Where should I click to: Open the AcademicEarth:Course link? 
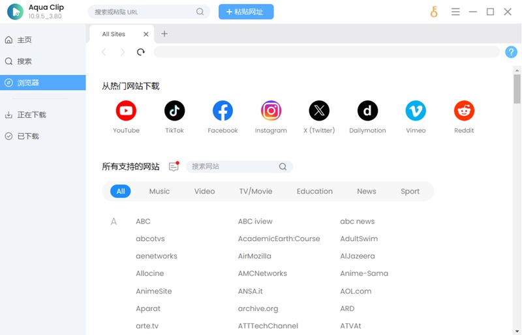point(279,239)
